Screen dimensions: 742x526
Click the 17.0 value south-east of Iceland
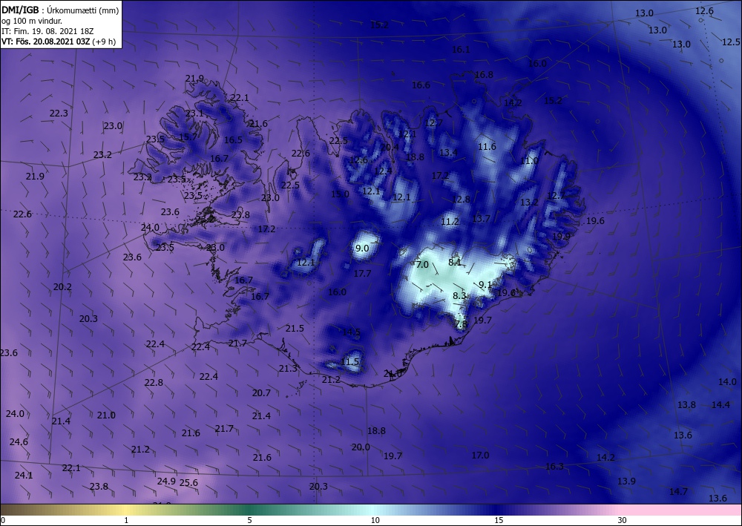(x=480, y=455)
